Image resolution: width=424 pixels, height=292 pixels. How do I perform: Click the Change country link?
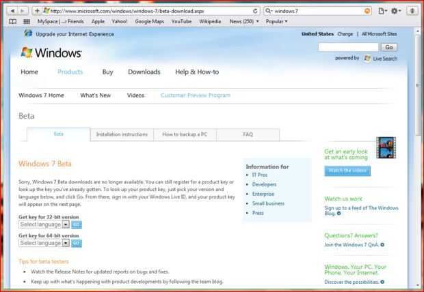[x=345, y=34]
